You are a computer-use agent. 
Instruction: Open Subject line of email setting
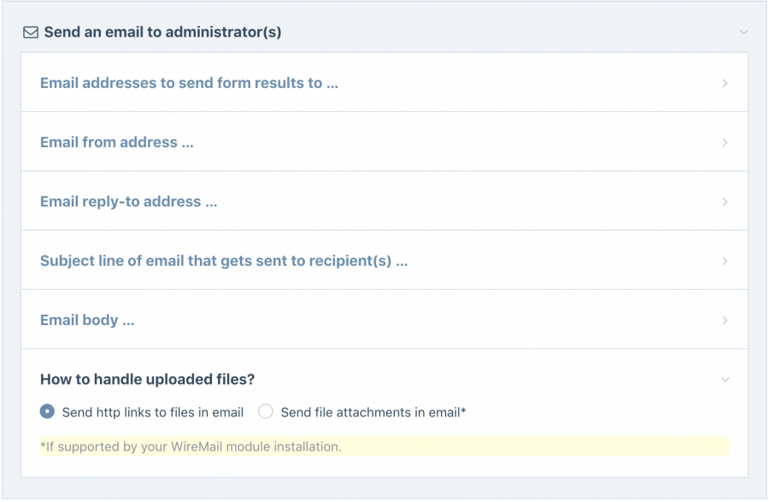point(384,261)
